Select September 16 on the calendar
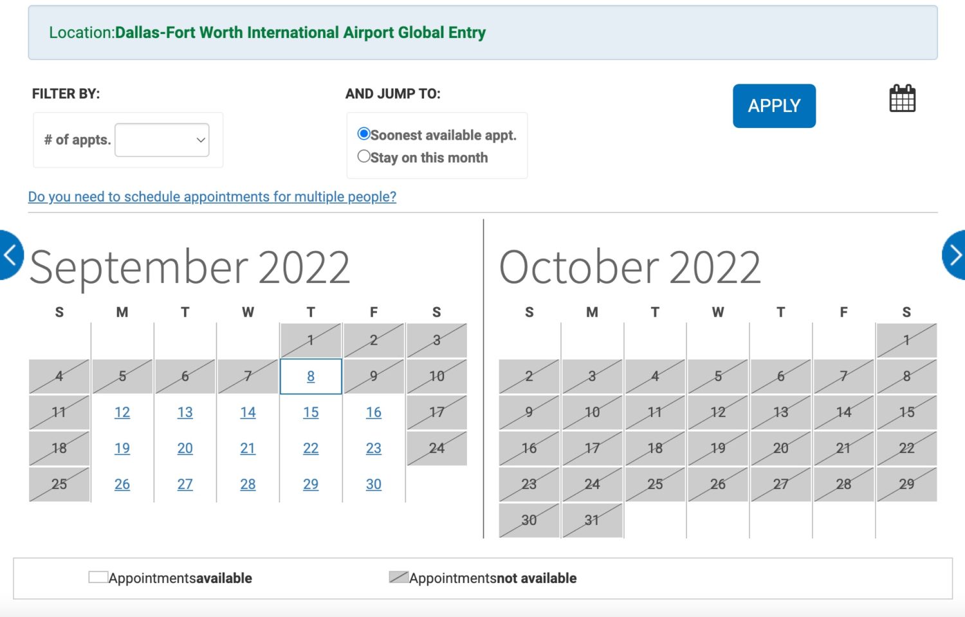The width and height of the screenshot is (965, 617). 374,412
